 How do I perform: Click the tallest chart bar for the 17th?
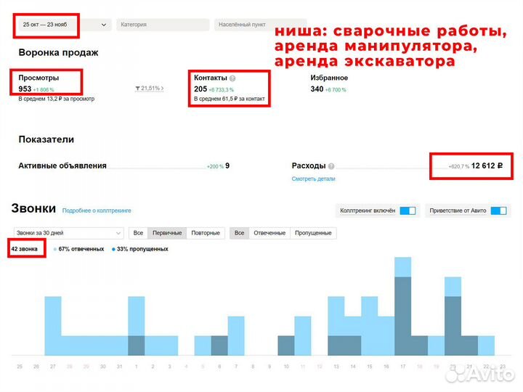(403, 306)
